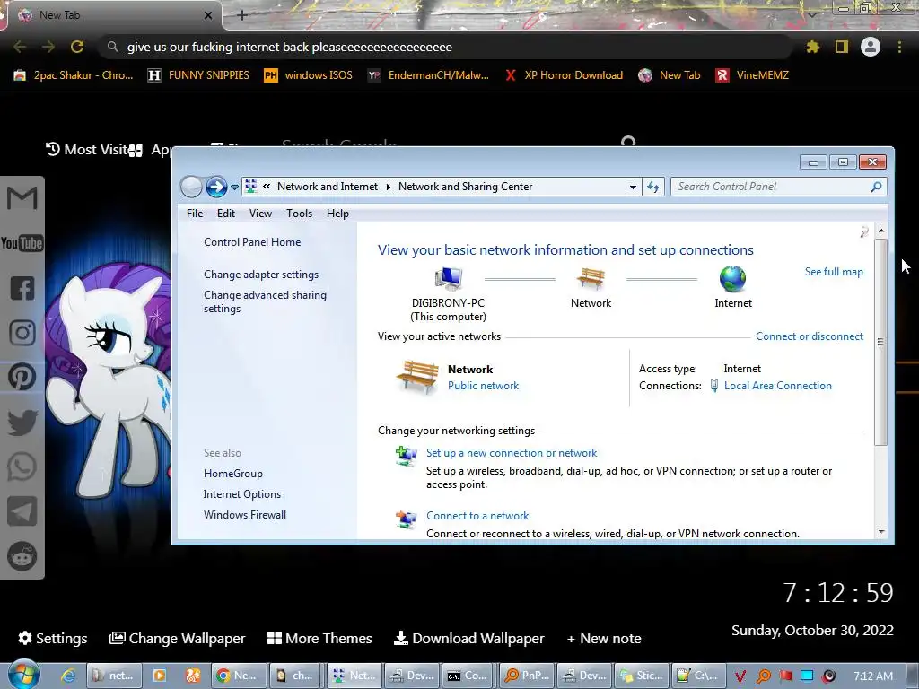Click Connect or disconnect link

click(x=809, y=336)
